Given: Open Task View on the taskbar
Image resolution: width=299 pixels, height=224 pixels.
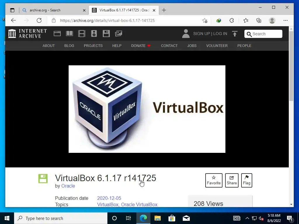Looking at the screenshot, I should (128, 218).
